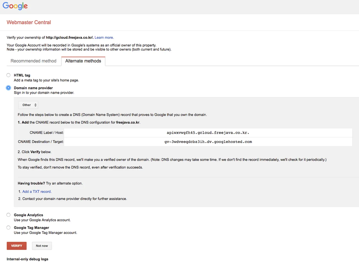Click 'Add a meta tag to your site's home page' text

point(46,80)
